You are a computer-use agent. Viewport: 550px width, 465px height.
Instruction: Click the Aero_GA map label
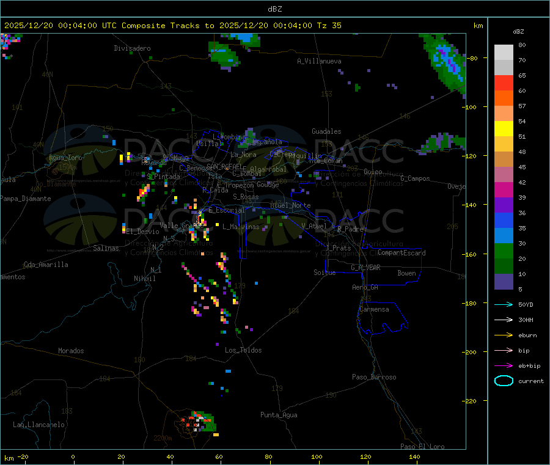coord(365,287)
